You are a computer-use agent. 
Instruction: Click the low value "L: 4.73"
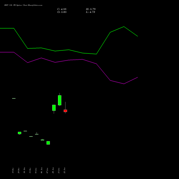(91, 12)
